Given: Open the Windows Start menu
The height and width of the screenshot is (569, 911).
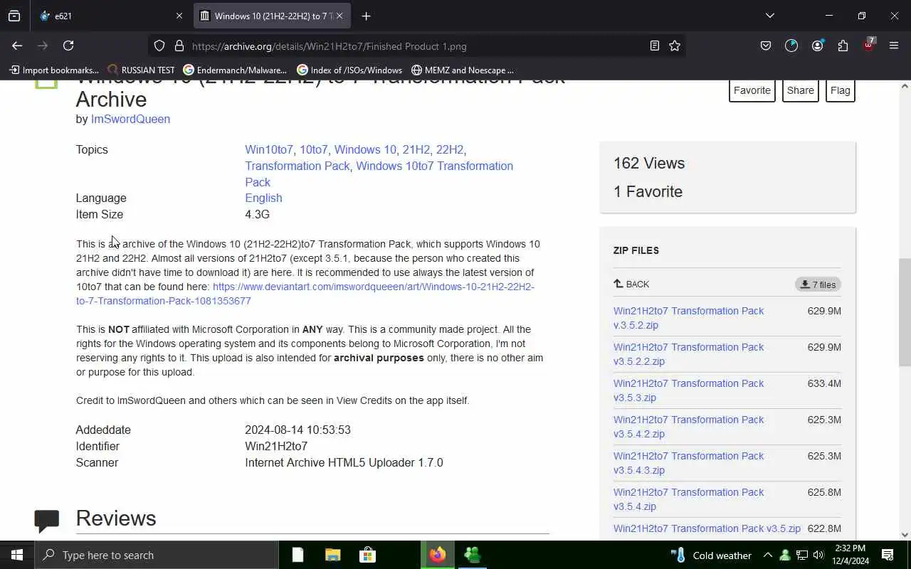Looking at the screenshot, I should (17, 555).
